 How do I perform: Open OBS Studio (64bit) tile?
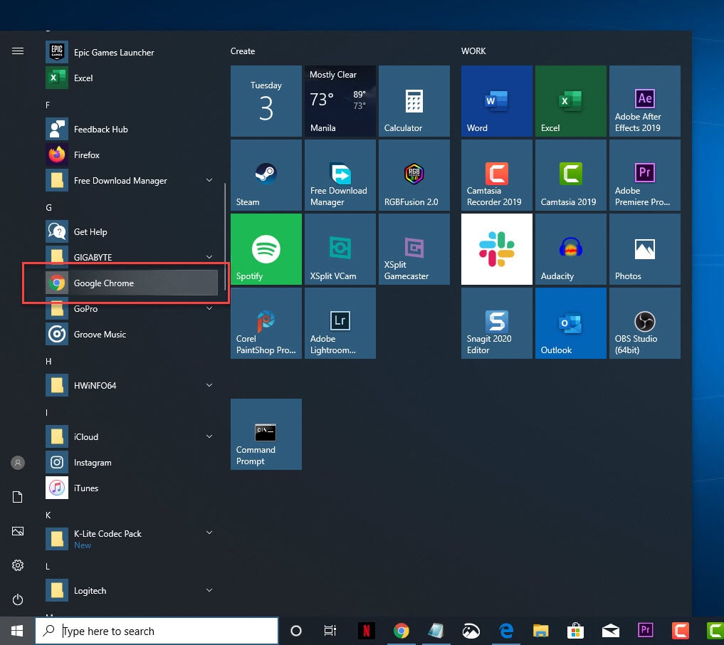click(645, 323)
